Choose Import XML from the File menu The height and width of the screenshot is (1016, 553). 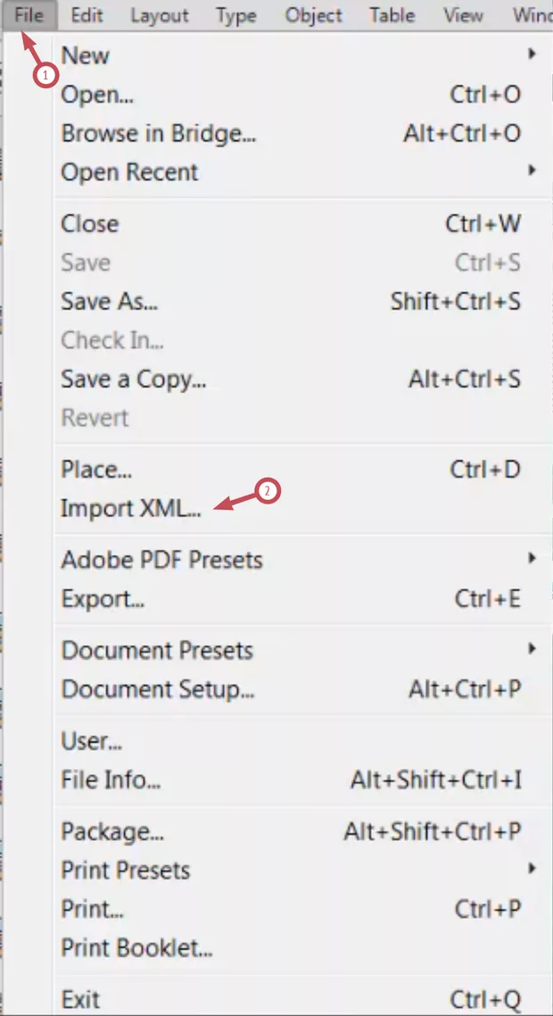(131, 509)
